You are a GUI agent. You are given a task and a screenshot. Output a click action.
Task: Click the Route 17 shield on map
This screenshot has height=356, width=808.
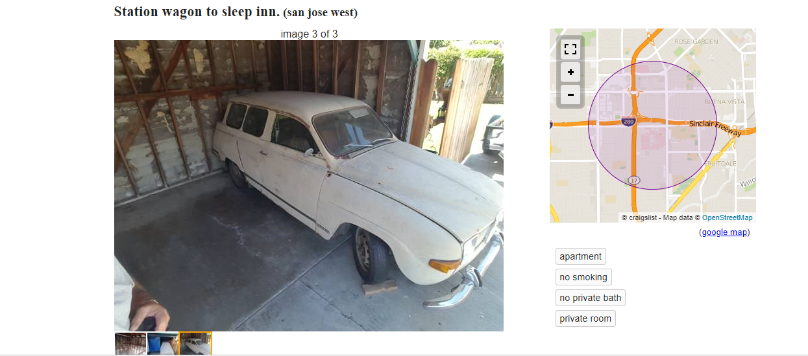[633, 180]
